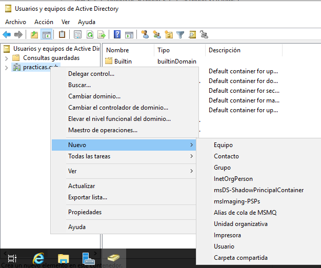Click the Consultas guardadas folder icon

(16, 58)
